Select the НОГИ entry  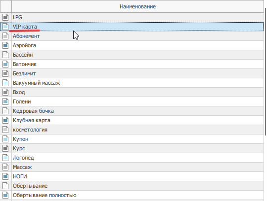[x=138, y=176]
